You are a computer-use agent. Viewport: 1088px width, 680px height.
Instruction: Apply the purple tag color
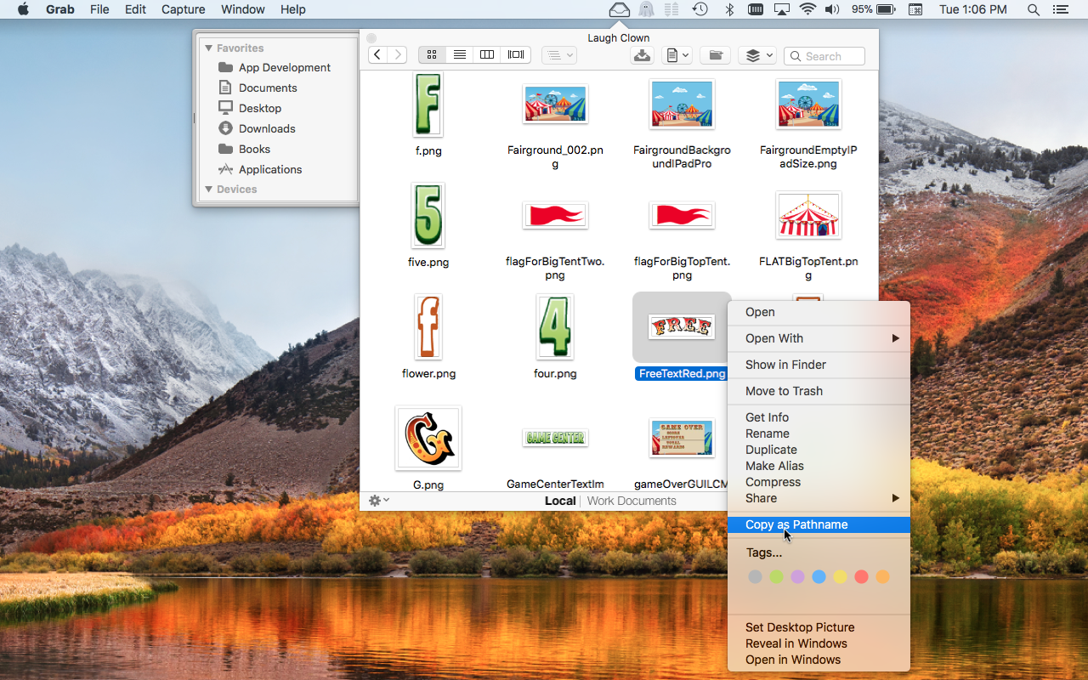(797, 577)
